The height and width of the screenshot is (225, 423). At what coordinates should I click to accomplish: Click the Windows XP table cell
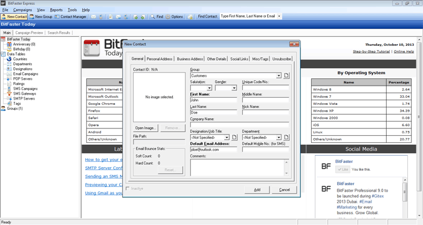click(349, 111)
